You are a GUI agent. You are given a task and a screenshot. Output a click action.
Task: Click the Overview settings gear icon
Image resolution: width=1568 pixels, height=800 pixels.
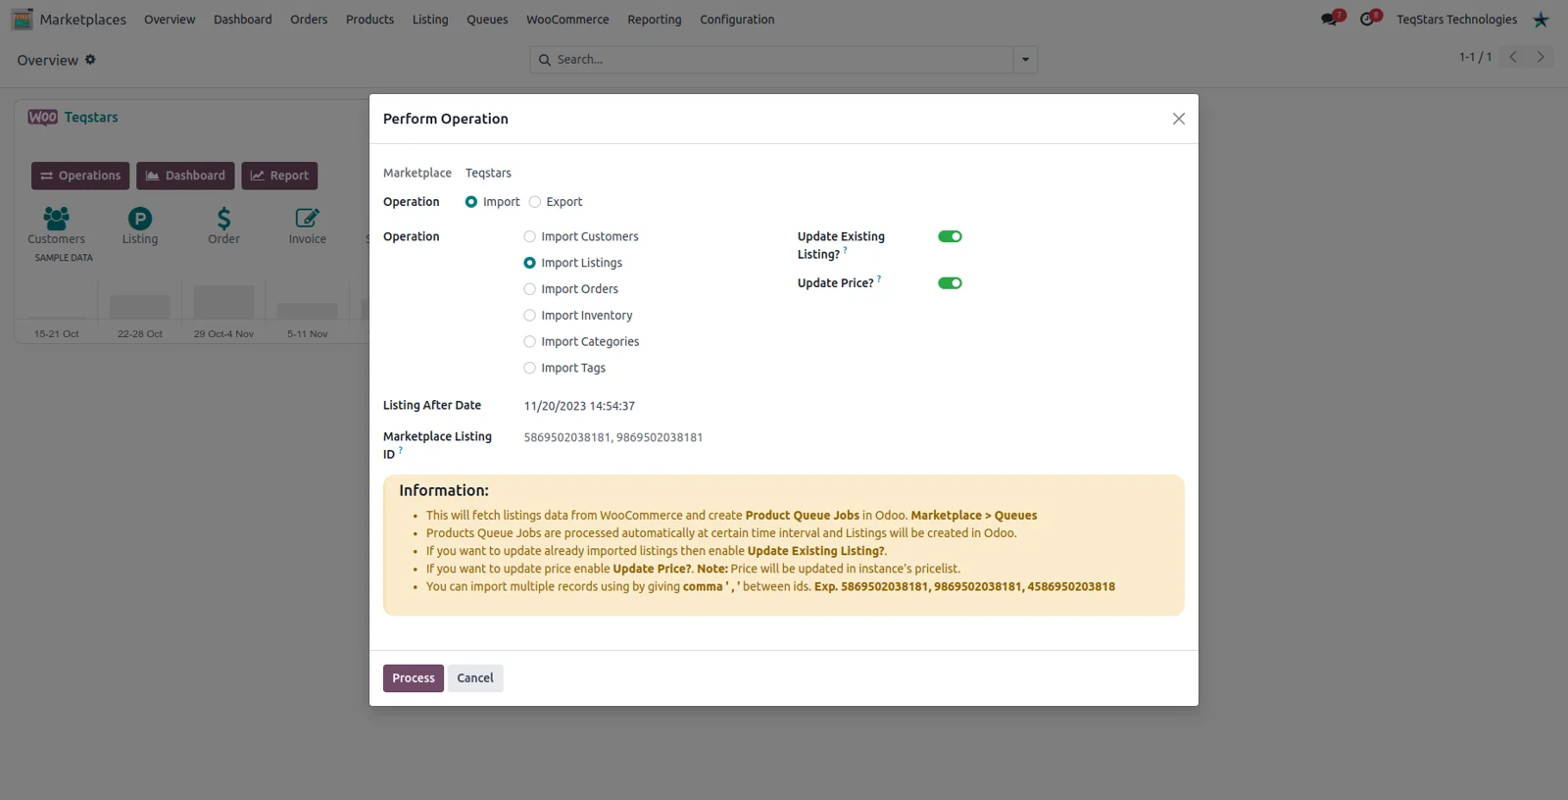click(90, 60)
